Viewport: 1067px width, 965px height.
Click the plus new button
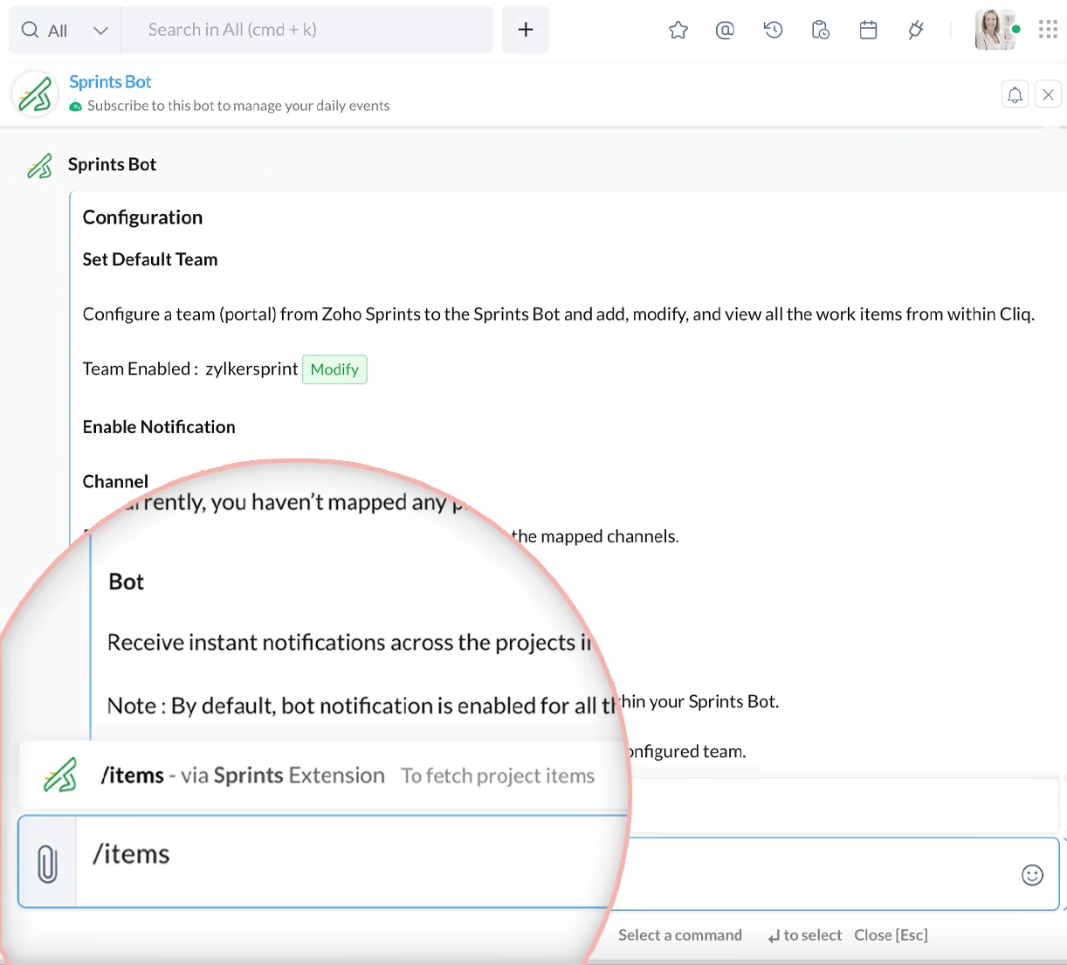coord(526,30)
